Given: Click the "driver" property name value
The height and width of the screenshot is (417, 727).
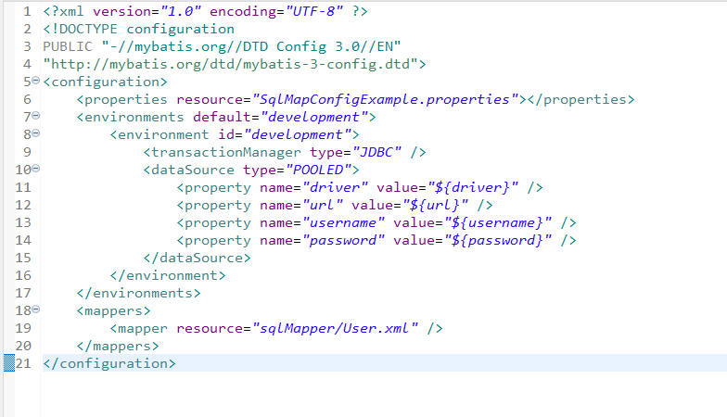Looking at the screenshot, I should (x=336, y=187).
